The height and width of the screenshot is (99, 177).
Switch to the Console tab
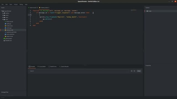[x=32, y=67]
